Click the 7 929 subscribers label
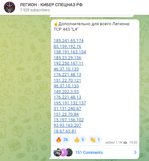This screenshot has width=149, height=161. point(35,10)
